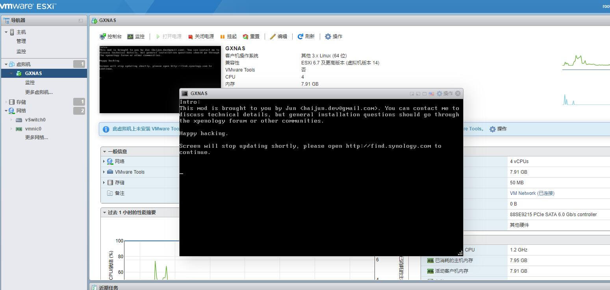Image resolution: width=610 pixels, height=290 pixels.
Task: Collapse the 主机 host tree node
Action: pos(6,32)
